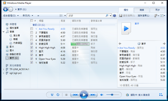Open the 串流(R) dropdown
The height and width of the screenshot is (101, 168).
tap(28, 16)
